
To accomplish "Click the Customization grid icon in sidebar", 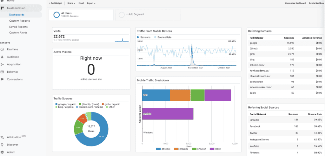I will point(3,8).
